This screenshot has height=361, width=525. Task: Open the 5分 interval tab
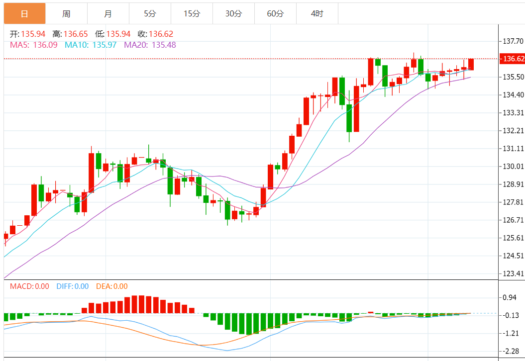(150, 14)
